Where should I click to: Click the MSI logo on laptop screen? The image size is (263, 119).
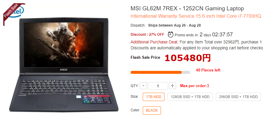click(64, 70)
